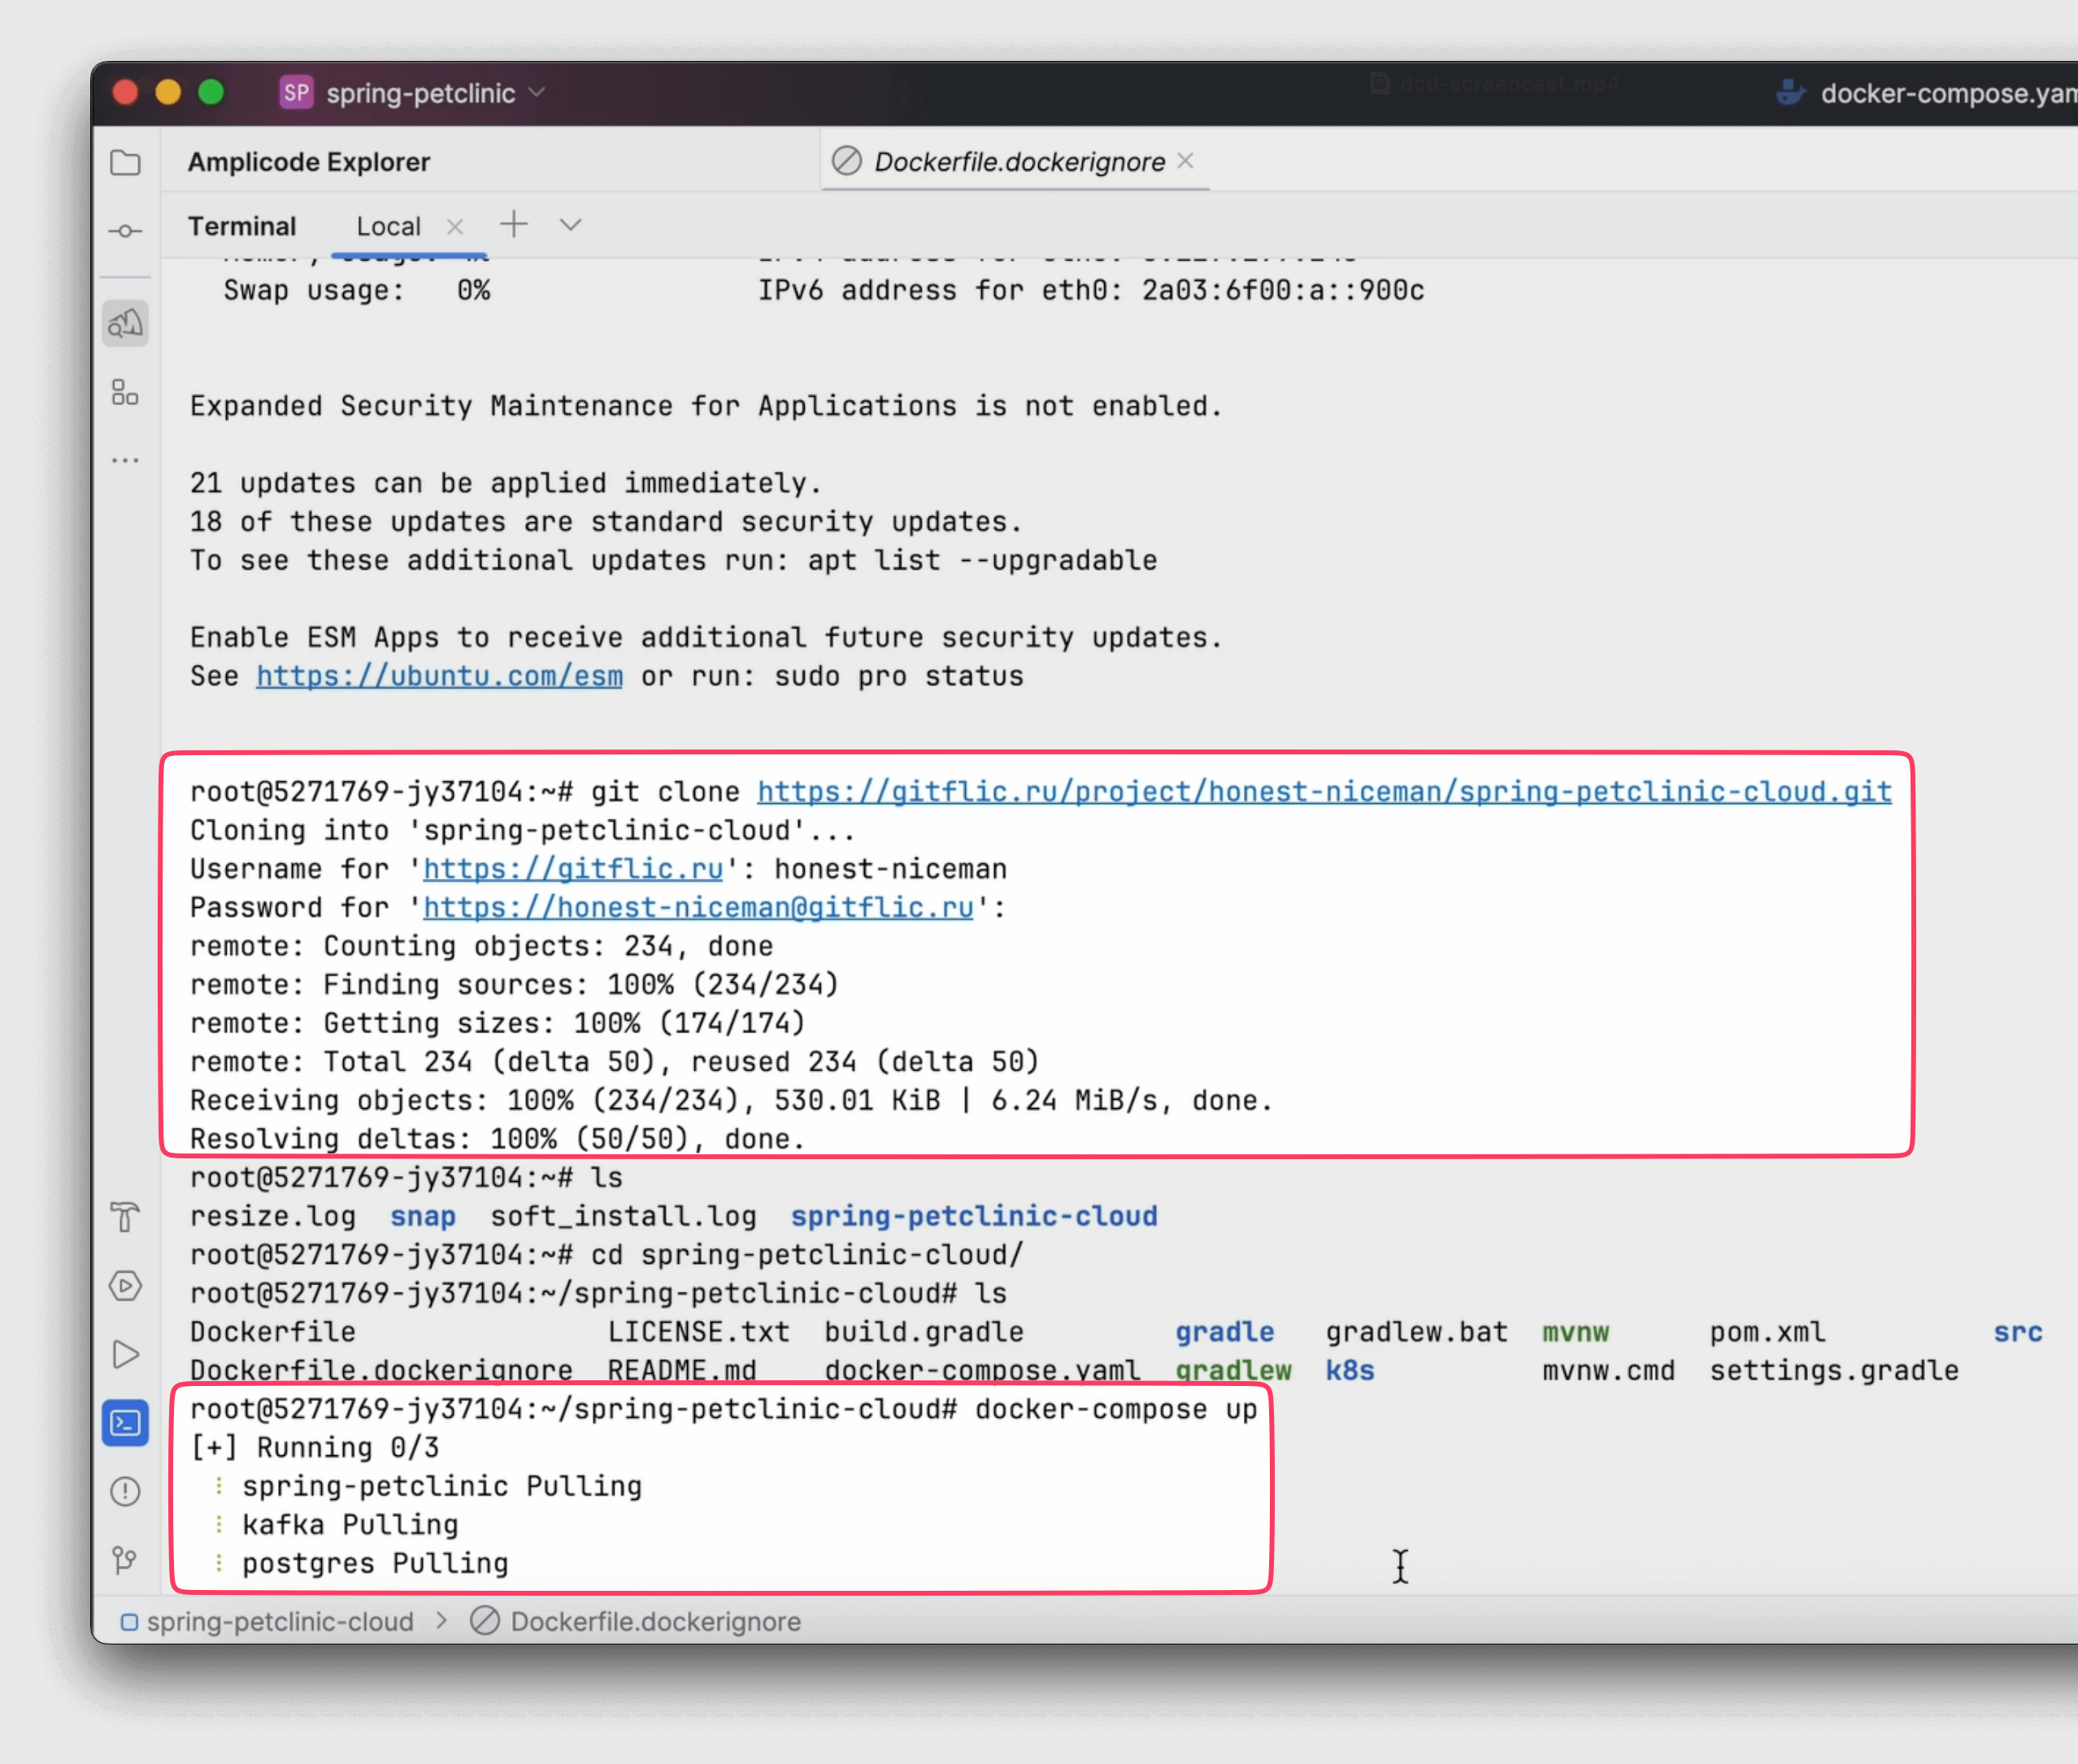Click the Terminal panel title
The width and height of the screenshot is (2078, 1764).
pos(242,227)
